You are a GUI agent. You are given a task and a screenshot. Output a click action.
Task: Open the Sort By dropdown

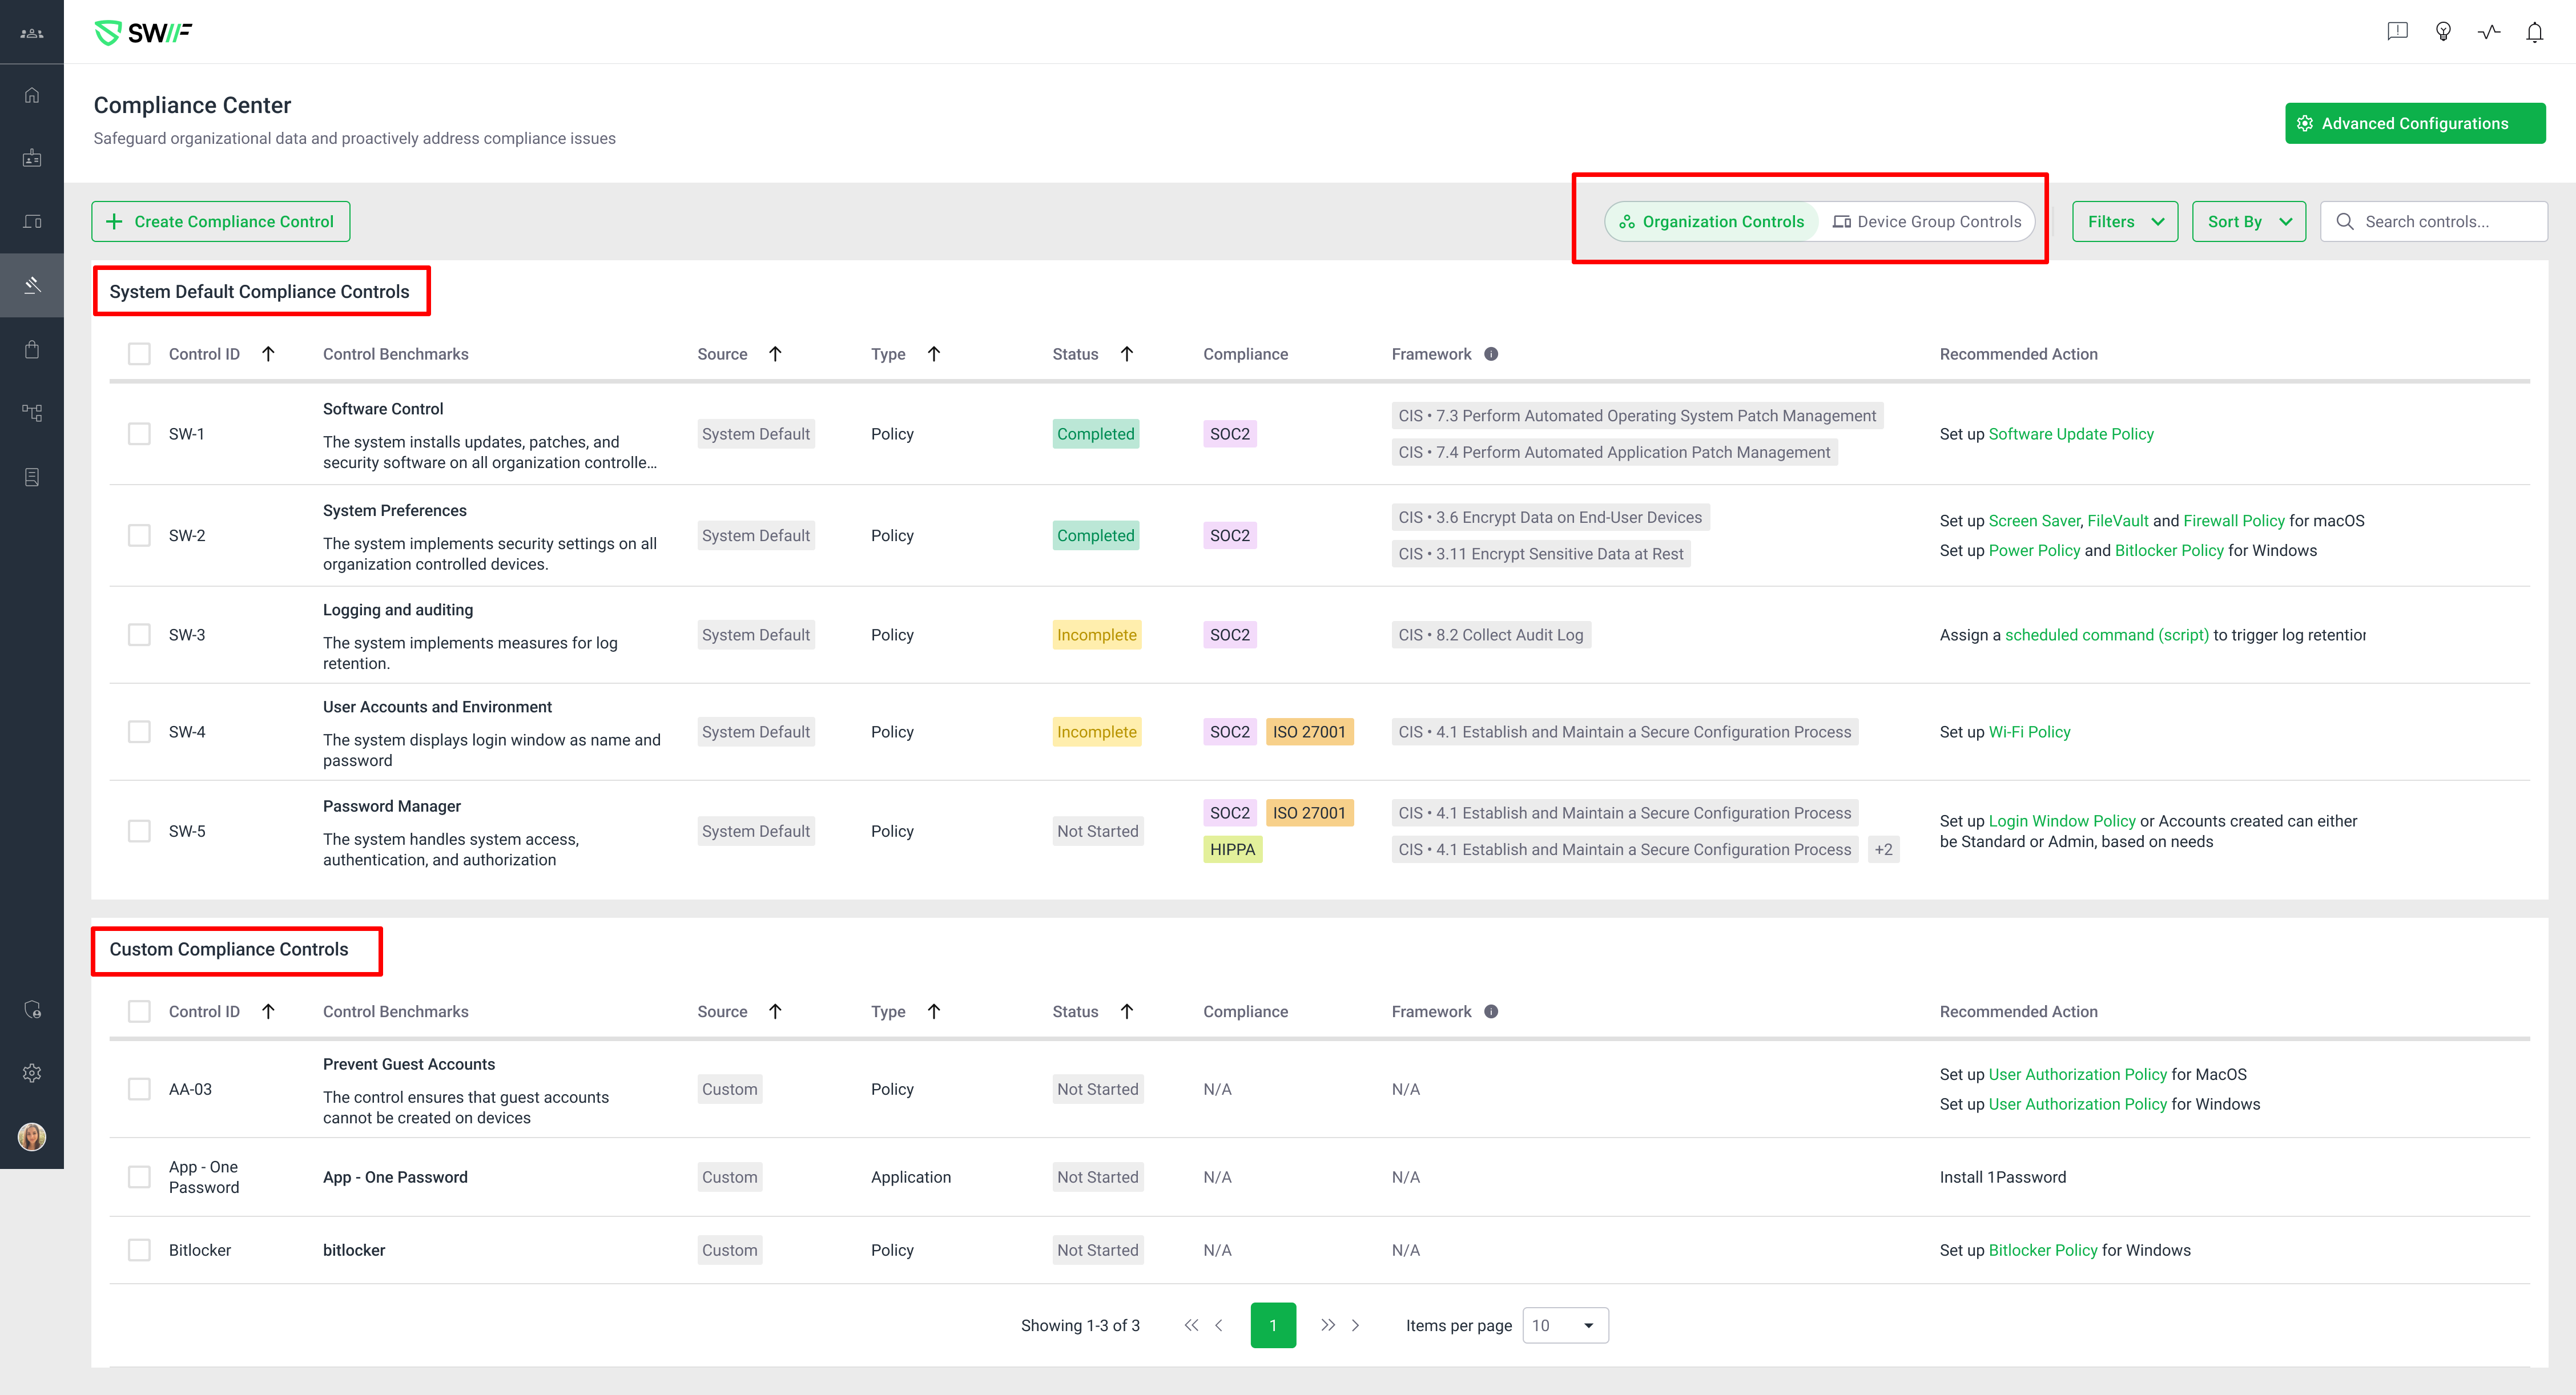(2248, 222)
